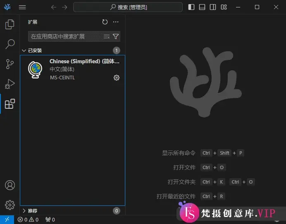Viewport: 286px width, 224px height.
Task: Click the MS-CEINTL publisher text
Action: (62, 78)
